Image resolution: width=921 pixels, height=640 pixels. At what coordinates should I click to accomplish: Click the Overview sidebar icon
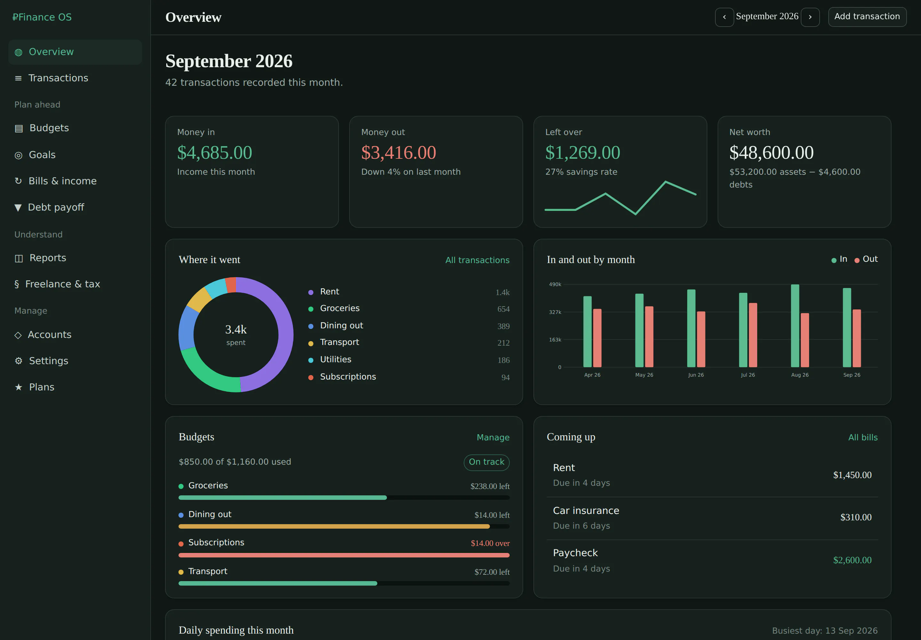click(19, 52)
